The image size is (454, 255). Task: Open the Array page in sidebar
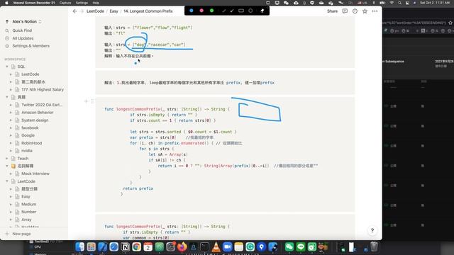26,220
